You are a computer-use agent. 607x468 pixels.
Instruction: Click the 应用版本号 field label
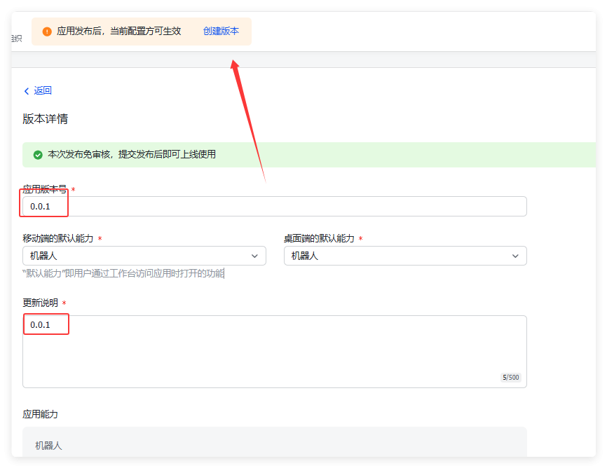pos(45,189)
